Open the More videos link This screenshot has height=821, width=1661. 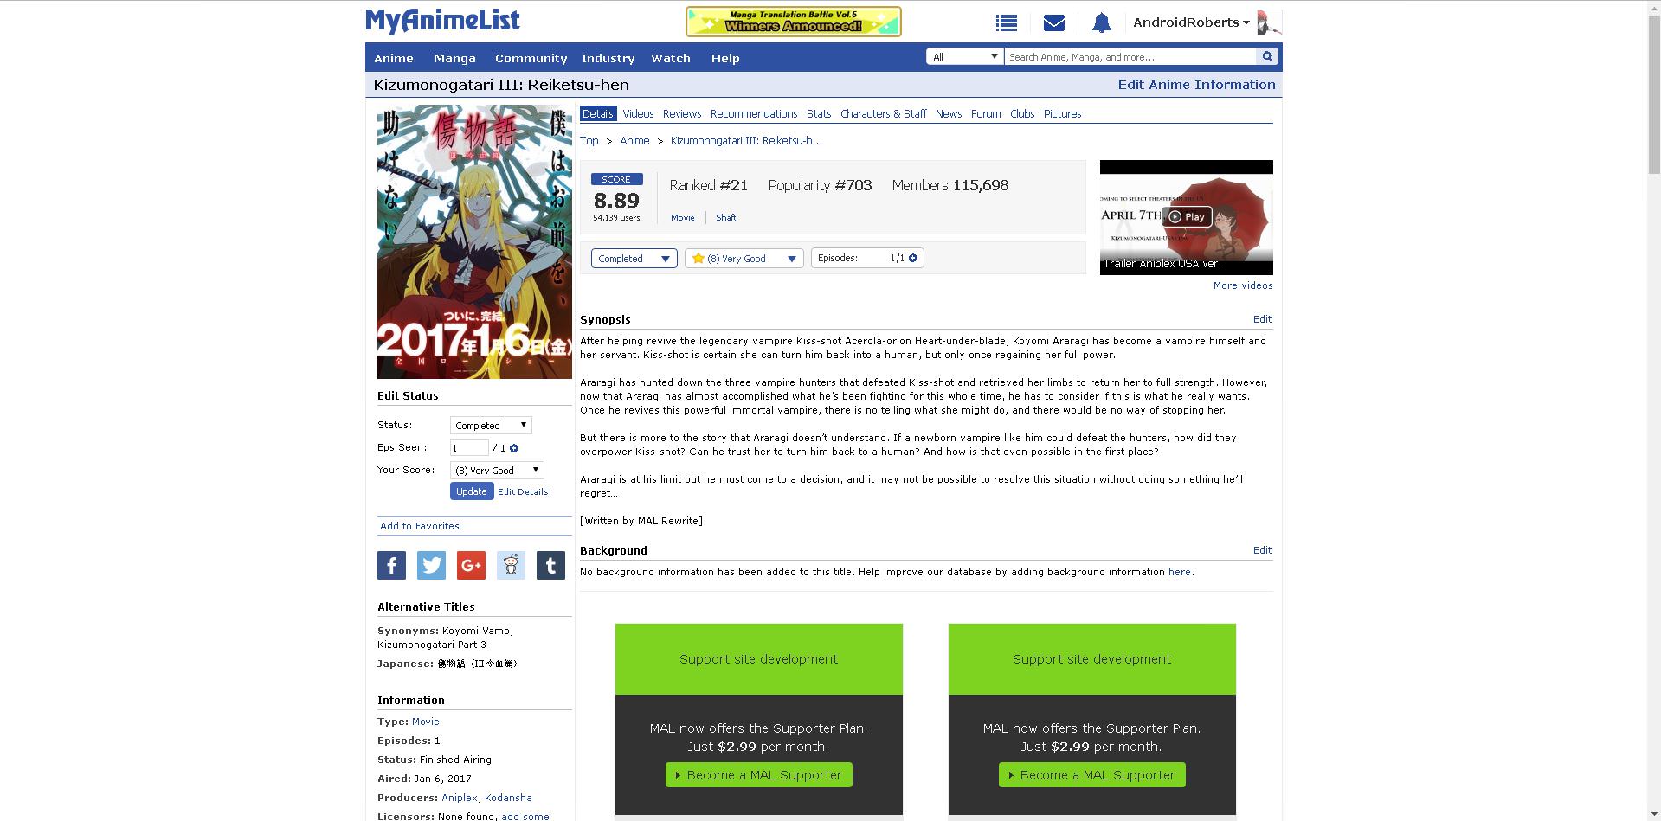point(1243,285)
